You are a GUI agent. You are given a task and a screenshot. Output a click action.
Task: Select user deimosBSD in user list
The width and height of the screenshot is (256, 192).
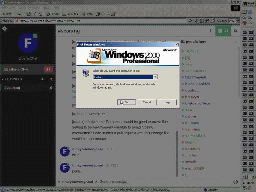point(195,136)
